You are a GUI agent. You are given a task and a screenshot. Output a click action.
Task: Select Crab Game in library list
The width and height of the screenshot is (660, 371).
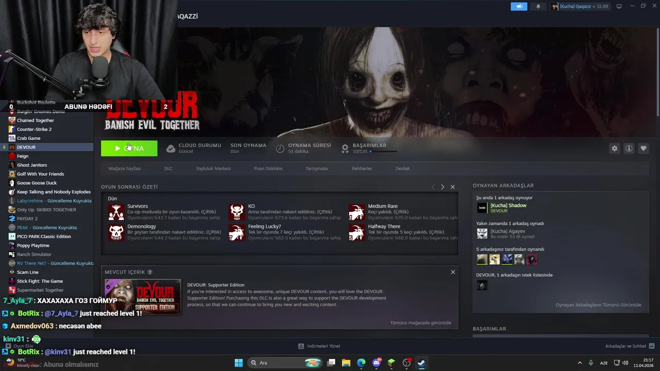(x=28, y=138)
